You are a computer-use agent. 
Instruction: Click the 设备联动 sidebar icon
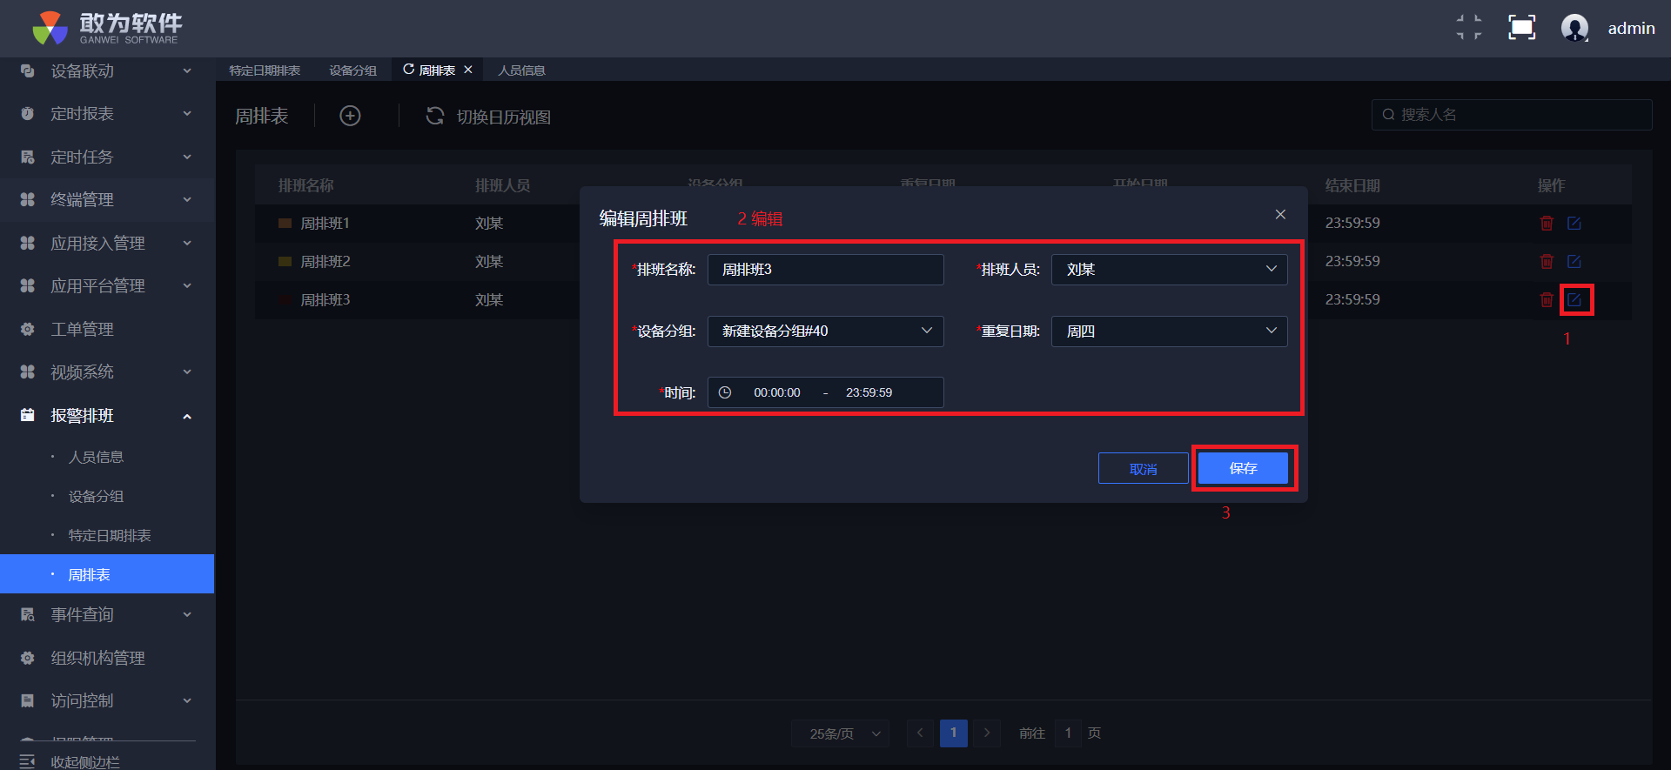point(27,70)
